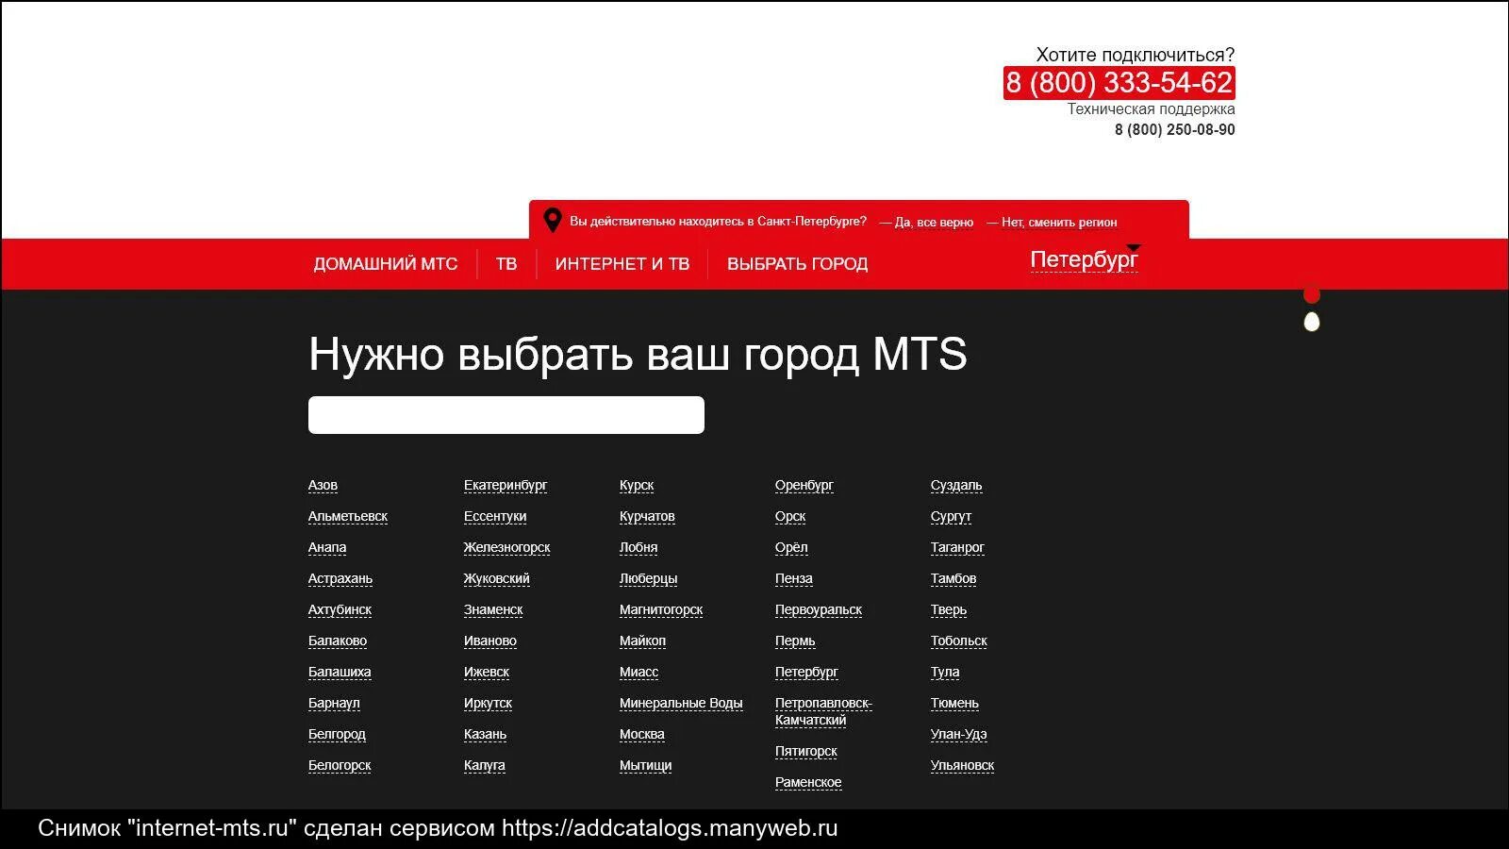Screen dimensions: 1509x849
Task: Select Ульяновск from the list
Action: pyautogui.click(x=962, y=765)
